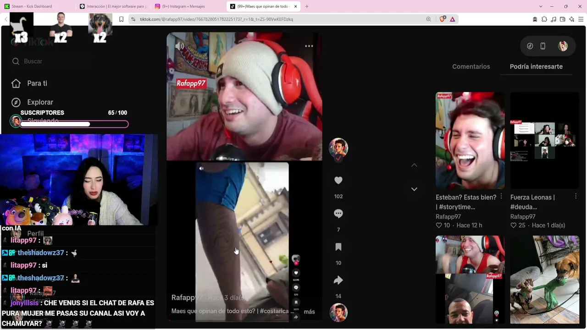Open the phone app download icon

pos(543,46)
